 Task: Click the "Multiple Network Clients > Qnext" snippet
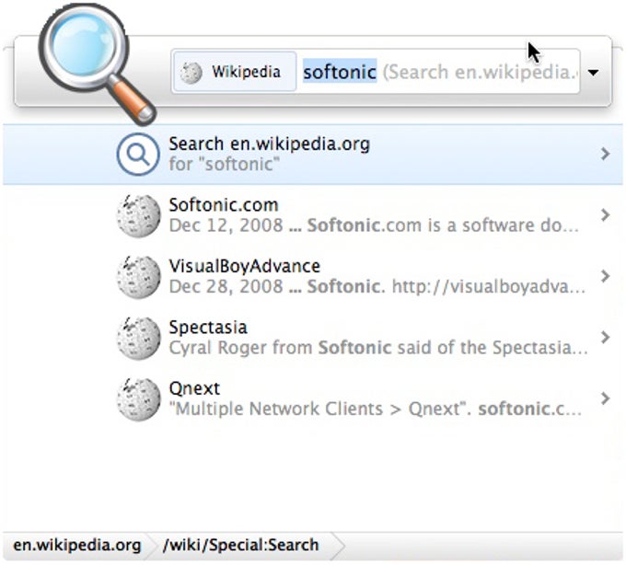(x=376, y=409)
